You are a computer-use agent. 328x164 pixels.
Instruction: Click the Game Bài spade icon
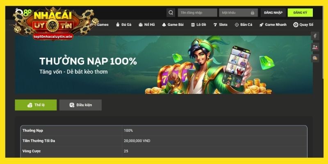pos(164,25)
